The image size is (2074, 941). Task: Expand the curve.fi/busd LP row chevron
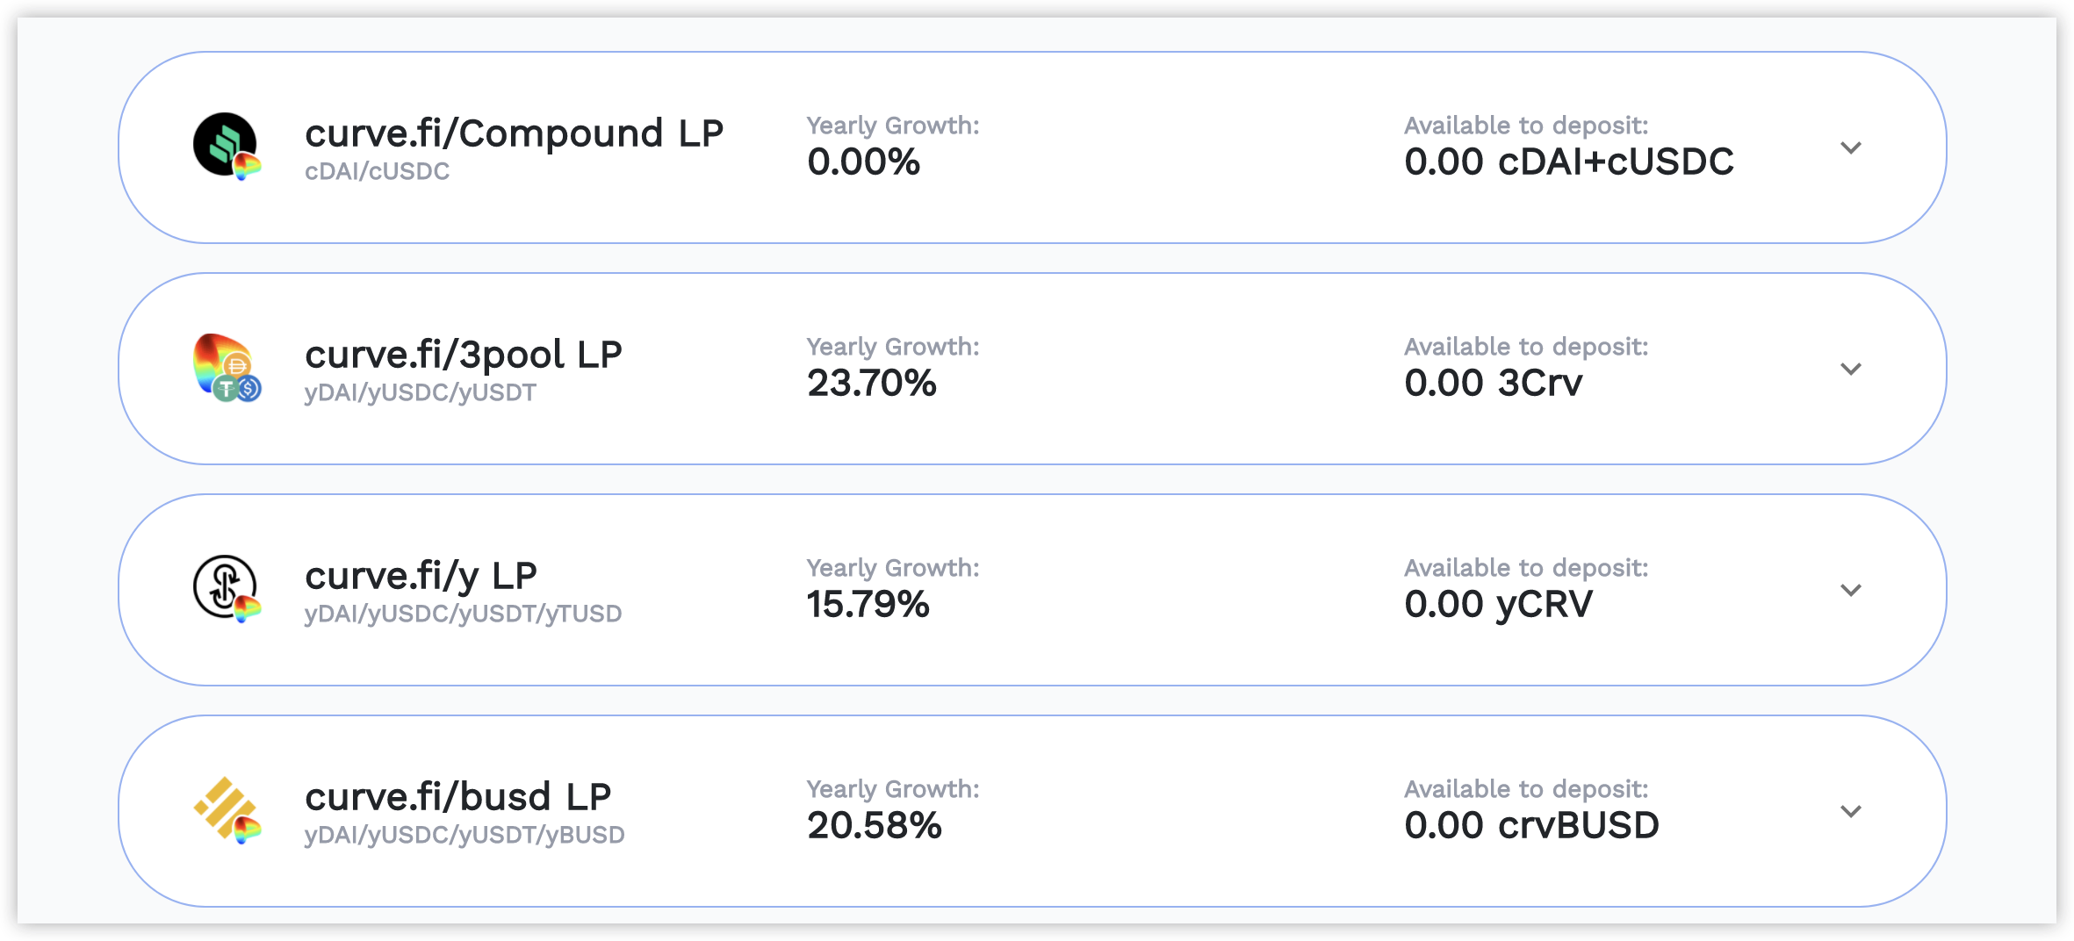(x=1851, y=811)
